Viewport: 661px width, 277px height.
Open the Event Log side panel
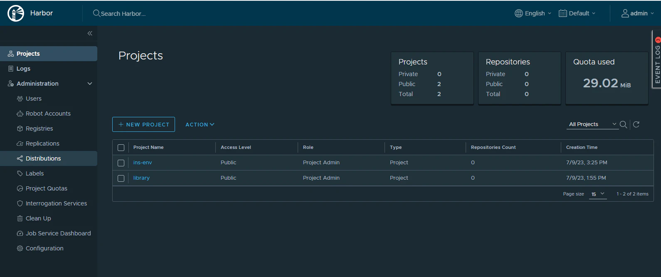tap(657, 59)
